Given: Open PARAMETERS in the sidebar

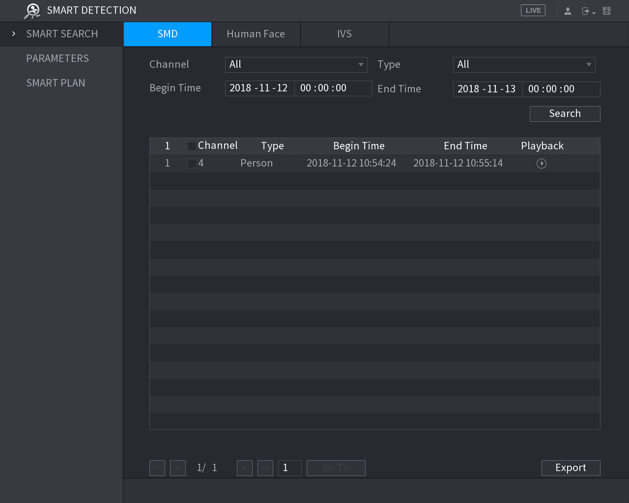Looking at the screenshot, I should coord(57,58).
